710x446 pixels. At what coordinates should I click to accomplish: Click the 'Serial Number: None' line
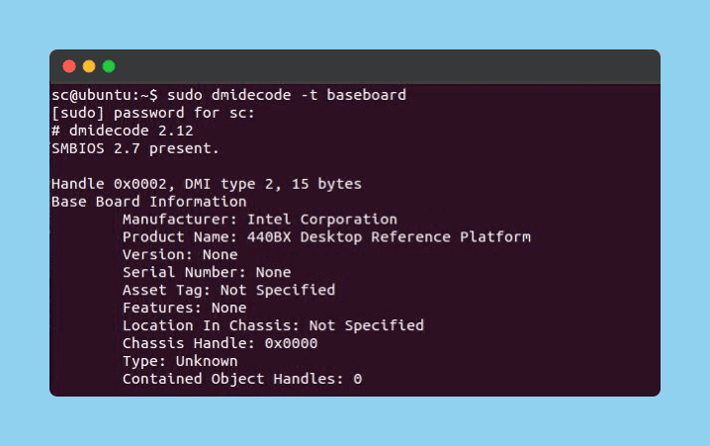click(206, 273)
